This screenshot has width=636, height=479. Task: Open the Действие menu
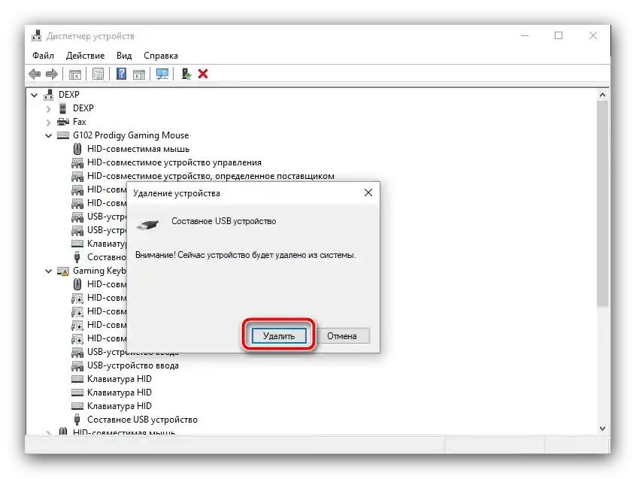tap(85, 56)
